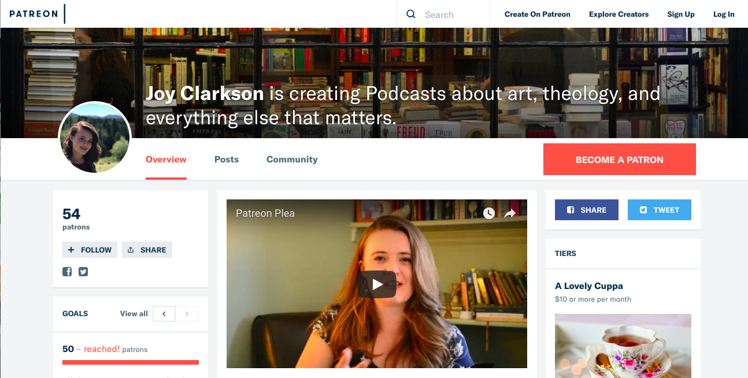Click the Watch later clock icon
Screen dimensions: 748x378
489,213
